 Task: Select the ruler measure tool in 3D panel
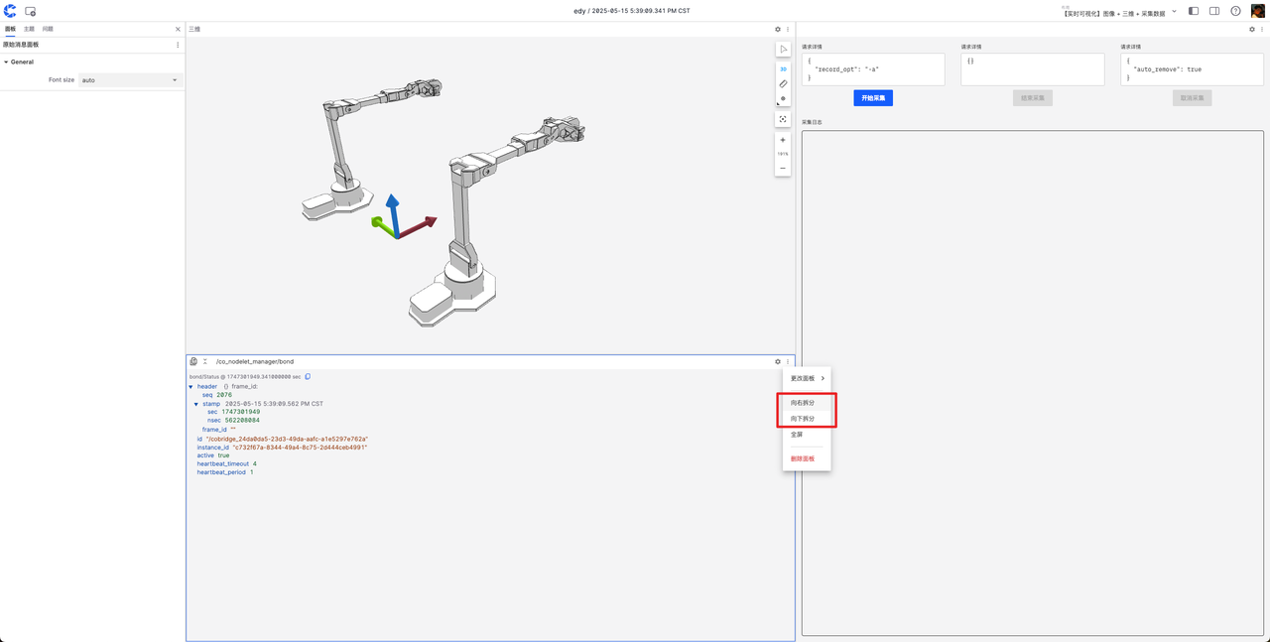[783, 83]
